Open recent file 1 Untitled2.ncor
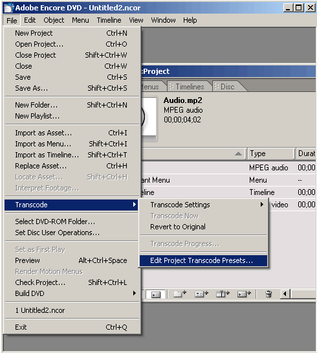 coord(72,310)
